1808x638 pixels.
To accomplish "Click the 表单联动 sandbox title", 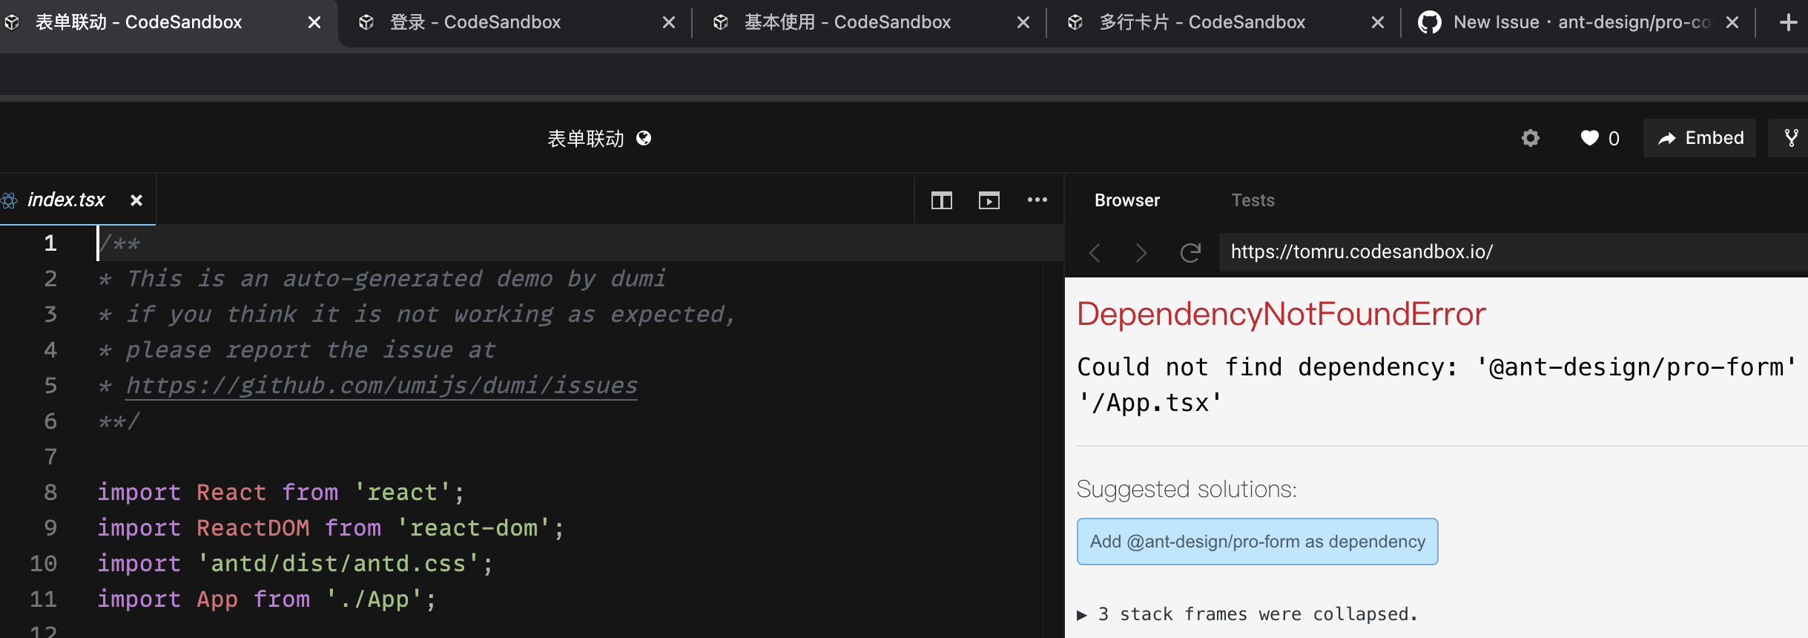I will tap(586, 139).
